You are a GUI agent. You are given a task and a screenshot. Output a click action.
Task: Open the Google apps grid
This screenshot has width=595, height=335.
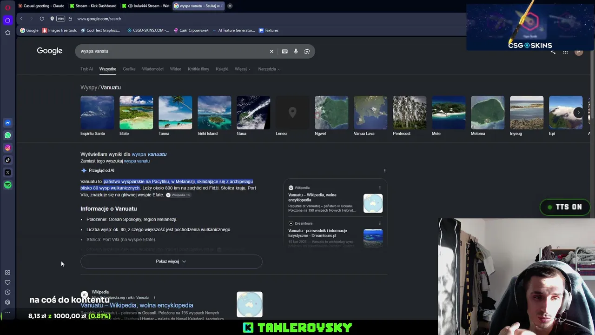[x=565, y=52]
